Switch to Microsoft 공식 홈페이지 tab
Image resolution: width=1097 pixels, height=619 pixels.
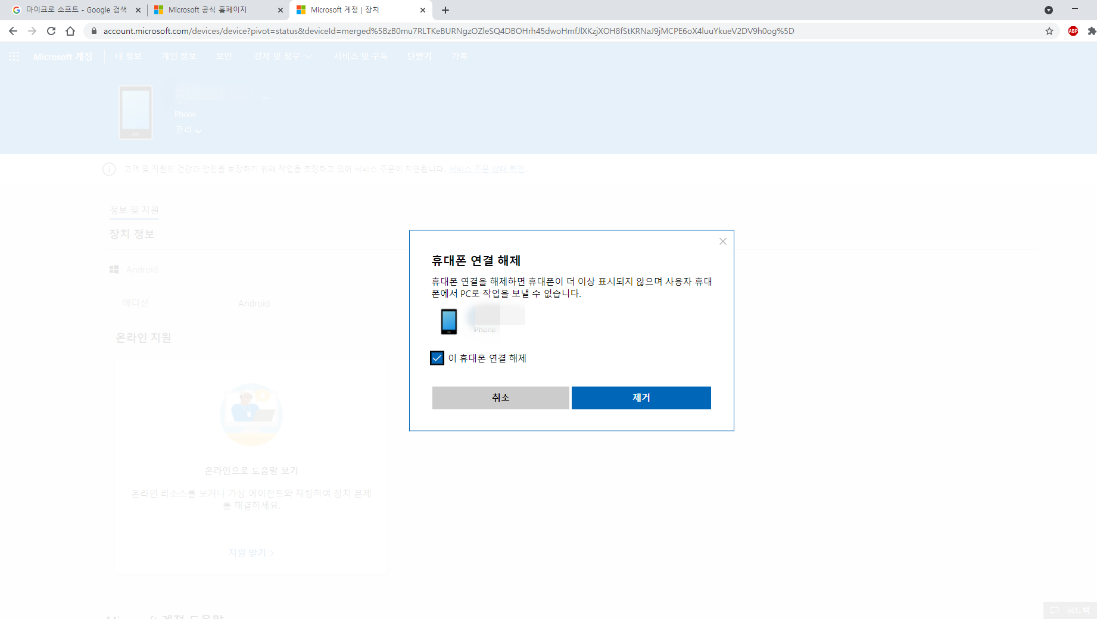pos(218,10)
